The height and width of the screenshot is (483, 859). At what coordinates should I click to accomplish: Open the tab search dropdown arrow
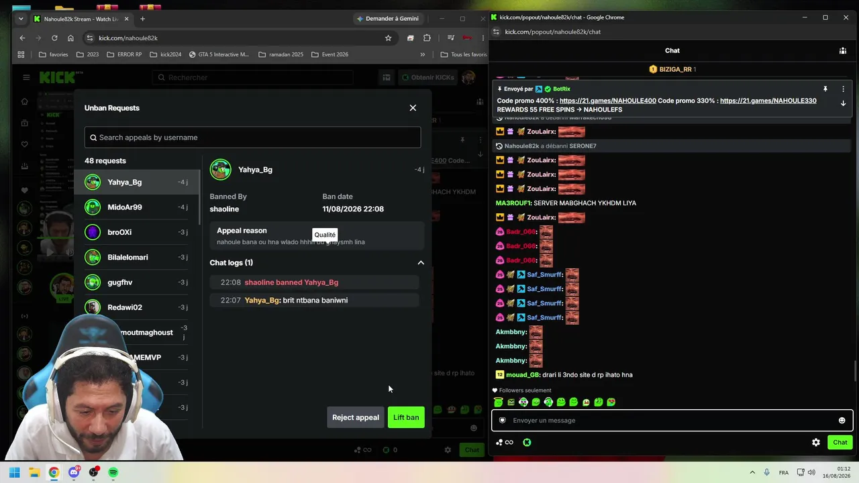(x=21, y=19)
